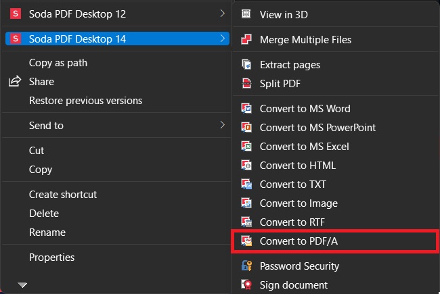This screenshot has width=440, height=294.
Task: Select the Soda PDF Desktop 14 menu entry
Action: 117,39
